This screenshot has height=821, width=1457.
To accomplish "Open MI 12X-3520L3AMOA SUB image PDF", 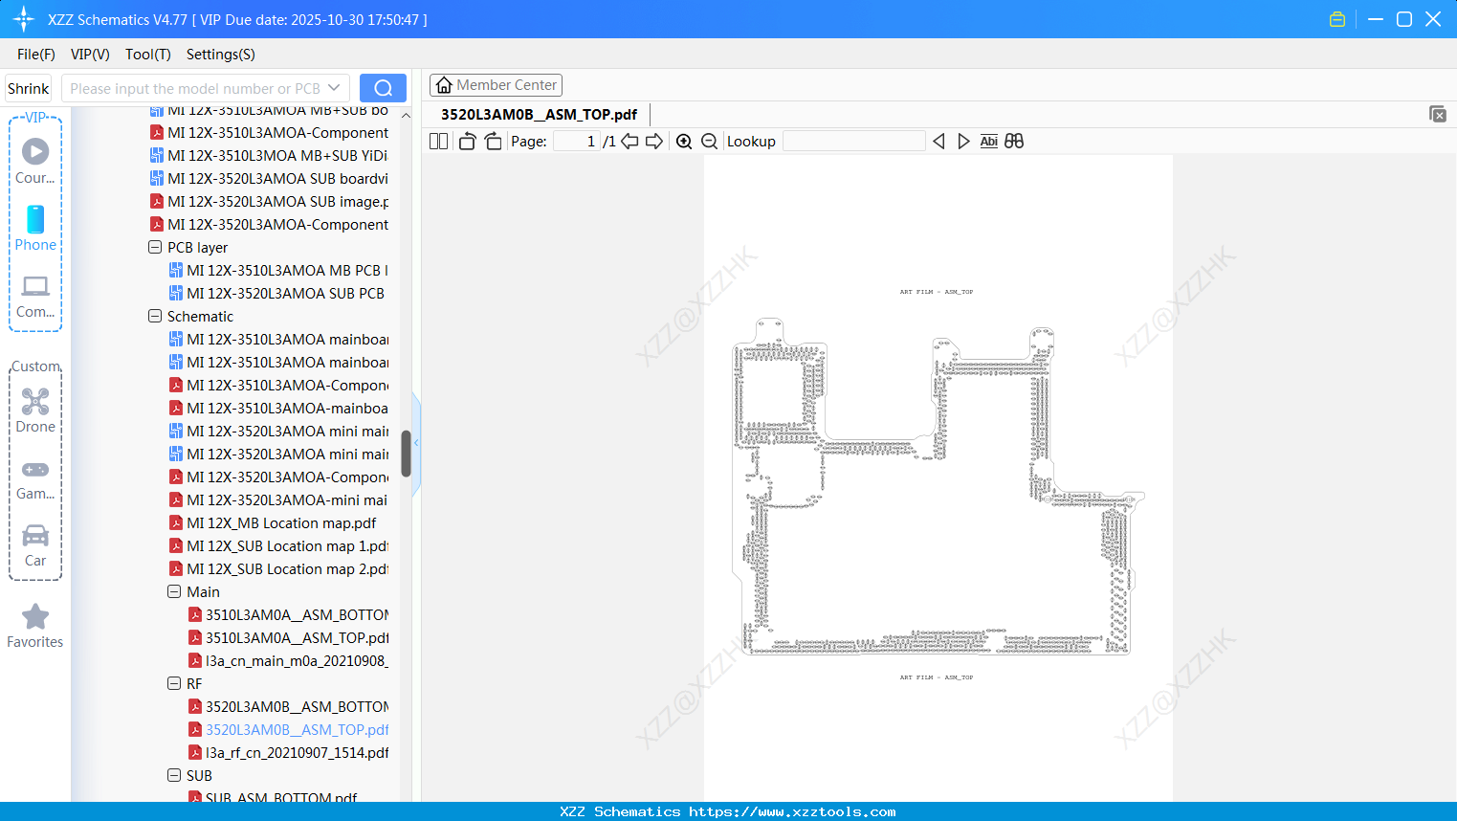I will pyautogui.click(x=269, y=201).
